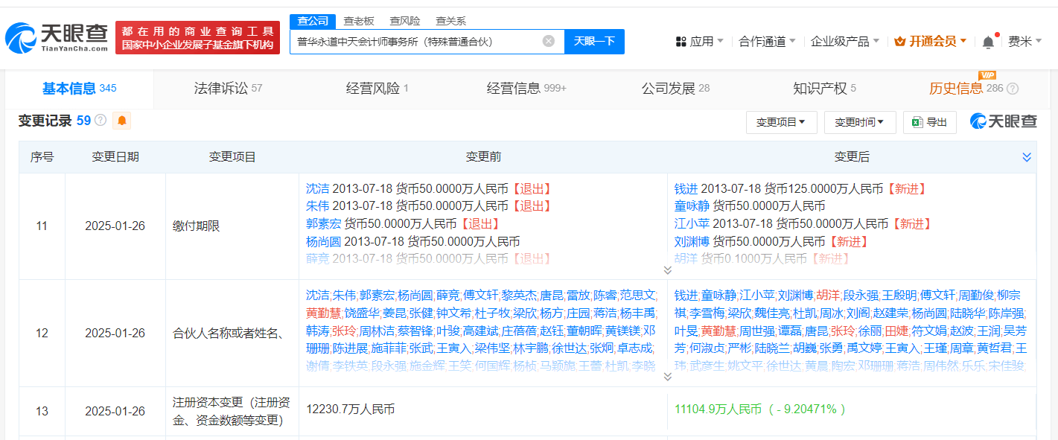The width and height of the screenshot is (1058, 440).
Task: Click the TianYanCha logo icon
Action: [20, 39]
